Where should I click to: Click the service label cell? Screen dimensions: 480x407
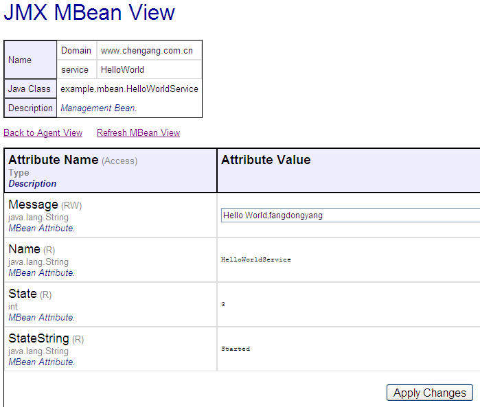(75, 70)
